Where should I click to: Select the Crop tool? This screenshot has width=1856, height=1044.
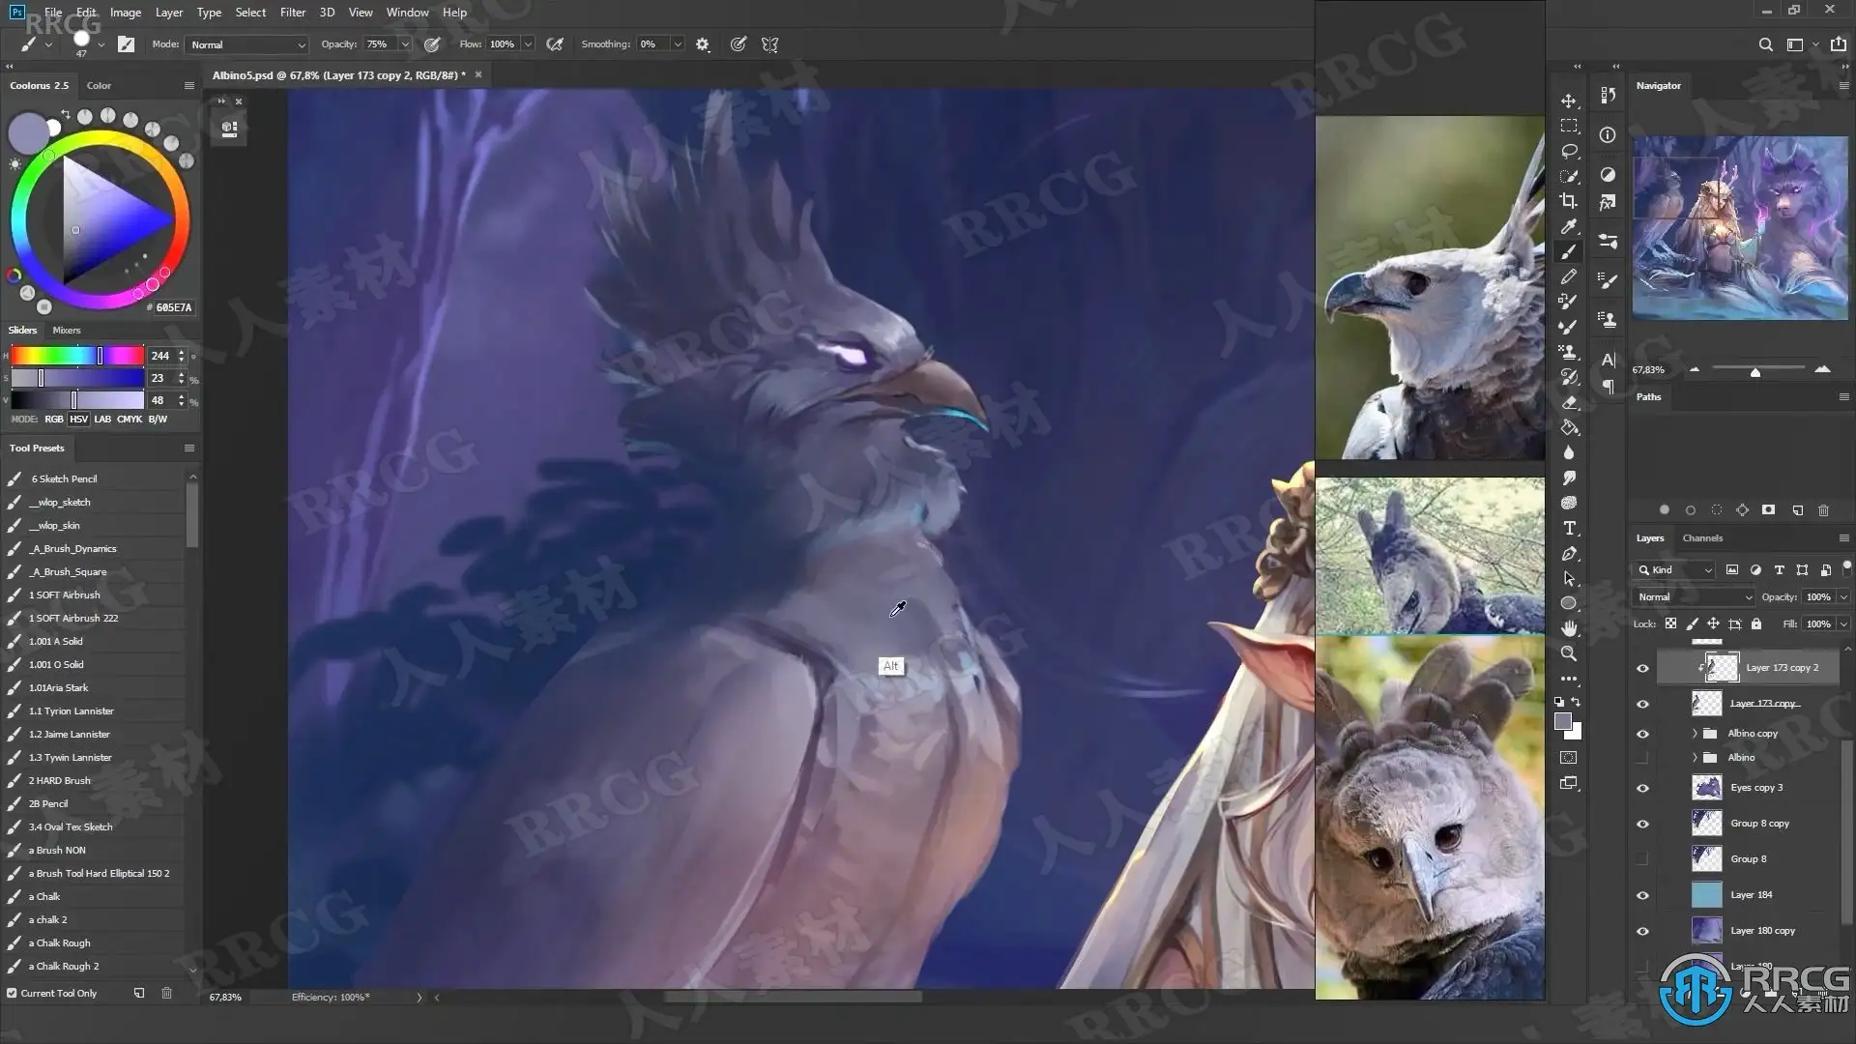tap(1569, 201)
